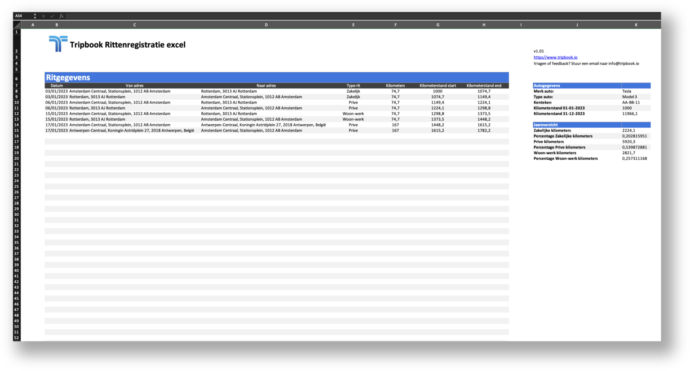Screen dimensions: 690x371
Task: Select row 8's Type rit cell Zakelijk
Action: pyautogui.click(x=353, y=91)
